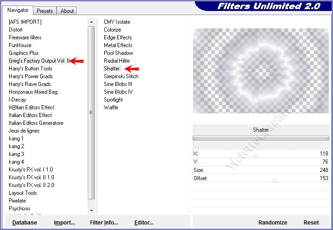Reset filter parameters with Reset
The height and width of the screenshot is (230, 333).
click(311, 223)
